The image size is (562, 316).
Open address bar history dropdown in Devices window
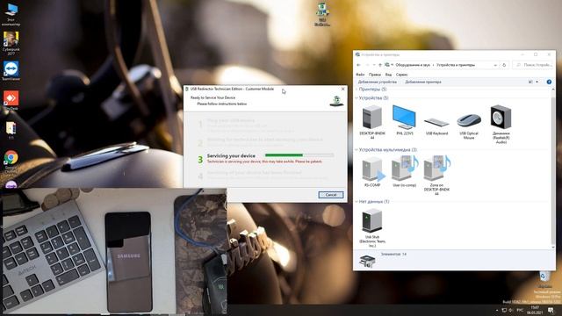pos(495,65)
